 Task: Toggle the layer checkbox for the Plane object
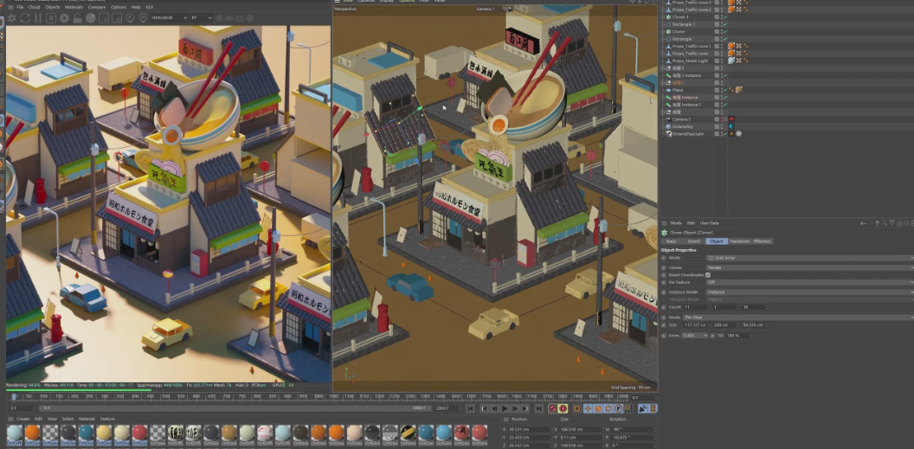[x=717, y=89]
